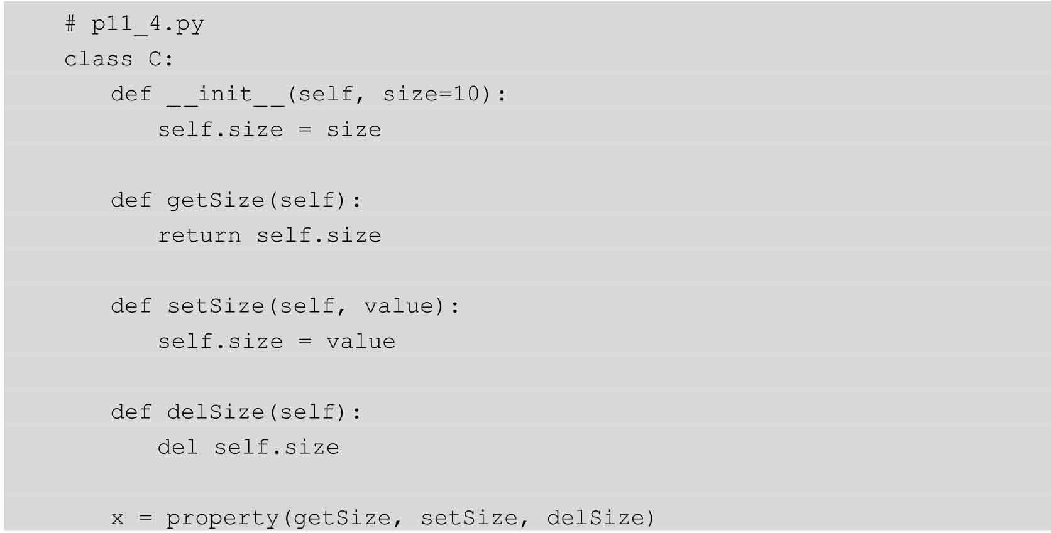The width and height of the screenshot is (1051, 533).
Task: Click the '__init__' method name
Action: pos(225,95)
